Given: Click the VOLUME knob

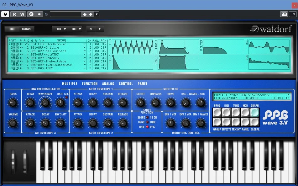Looking at the screenshot, I should [13, 123].
